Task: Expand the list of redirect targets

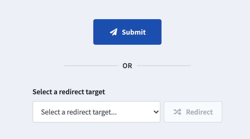Action: click(x=96, y=112)
